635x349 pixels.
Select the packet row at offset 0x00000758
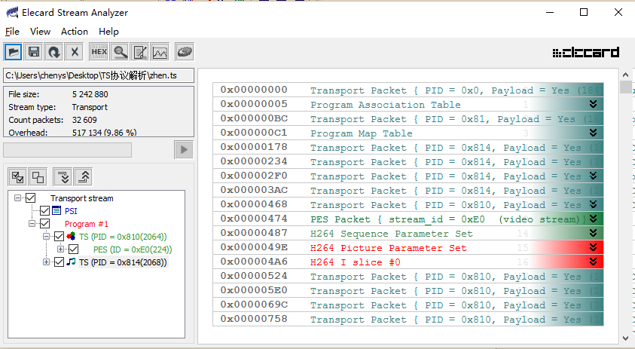pyautogui.click(x=408, y=319)
